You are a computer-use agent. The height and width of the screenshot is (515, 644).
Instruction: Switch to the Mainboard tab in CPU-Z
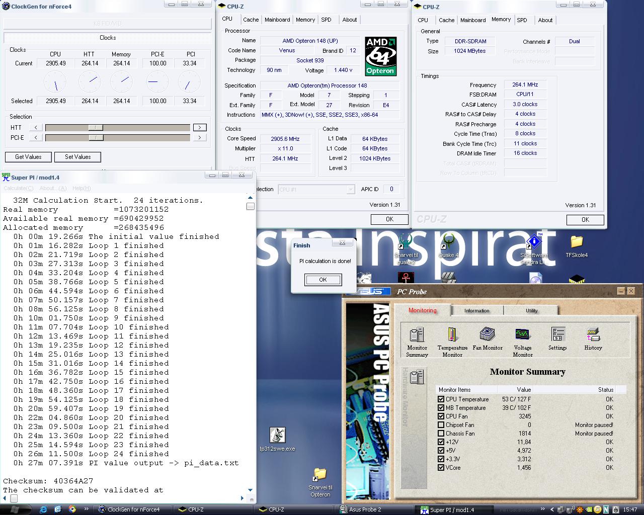[x=277, y=20]
